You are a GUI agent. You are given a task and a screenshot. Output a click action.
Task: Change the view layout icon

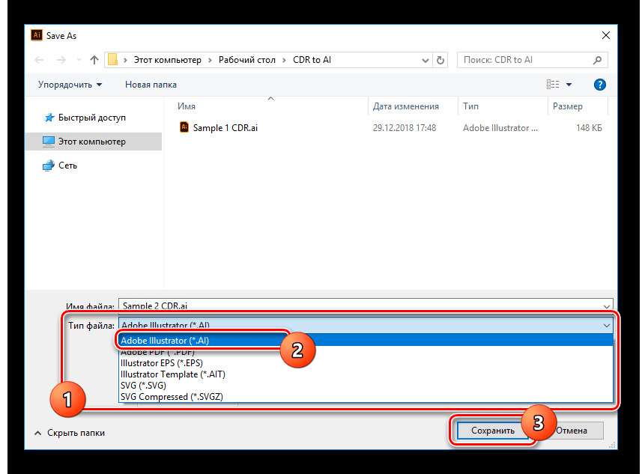pos(553,85)
